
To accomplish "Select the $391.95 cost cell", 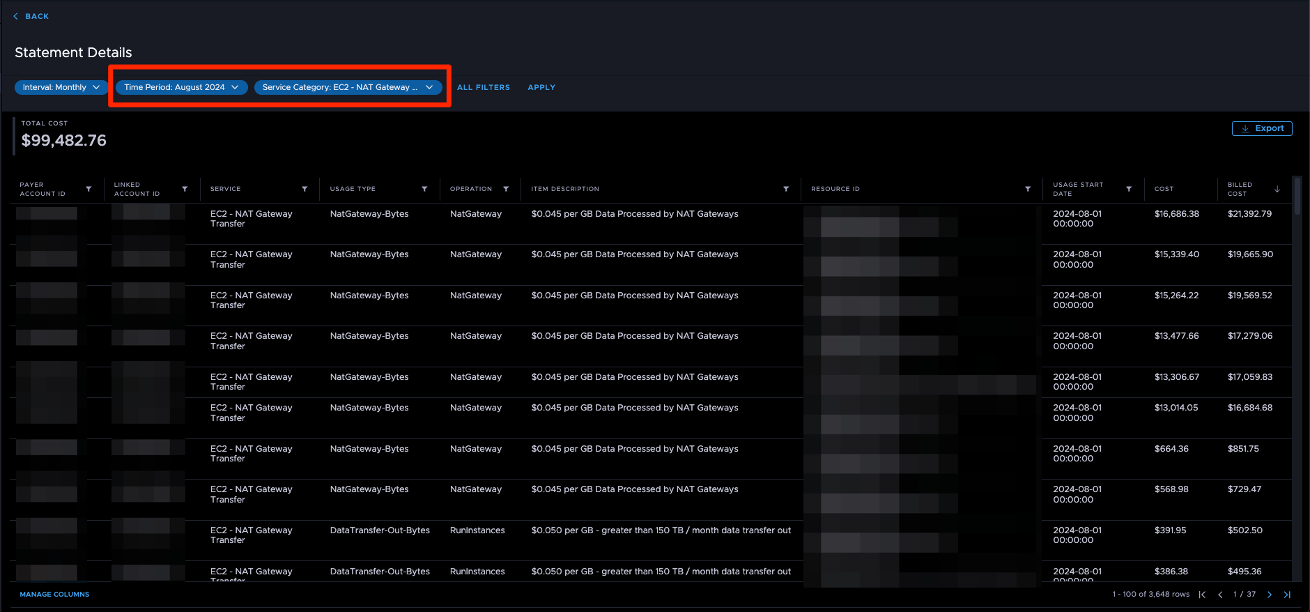I will 1170,530.
